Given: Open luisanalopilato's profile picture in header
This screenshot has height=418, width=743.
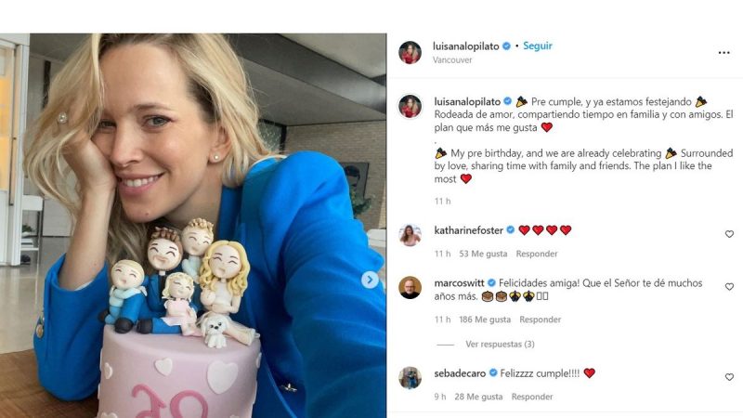Looking at the screenshot, I should click(410, 52).
